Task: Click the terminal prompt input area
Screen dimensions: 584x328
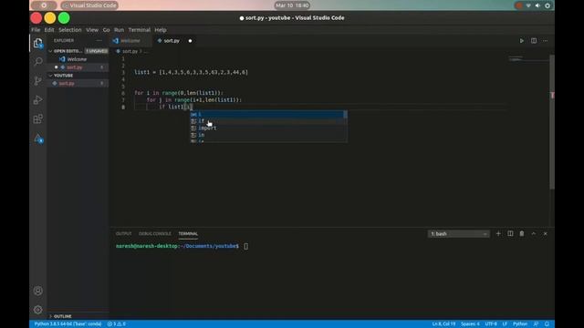Action: tap(245, 246)
